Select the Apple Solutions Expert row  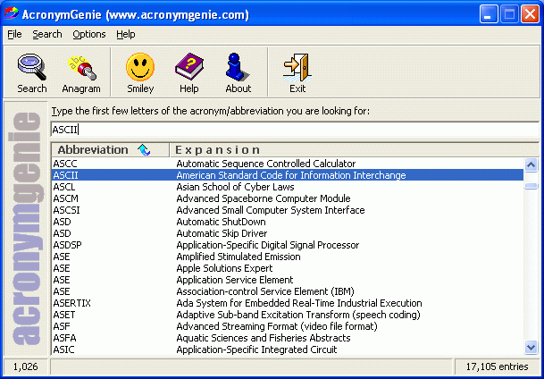click(288, 268)
